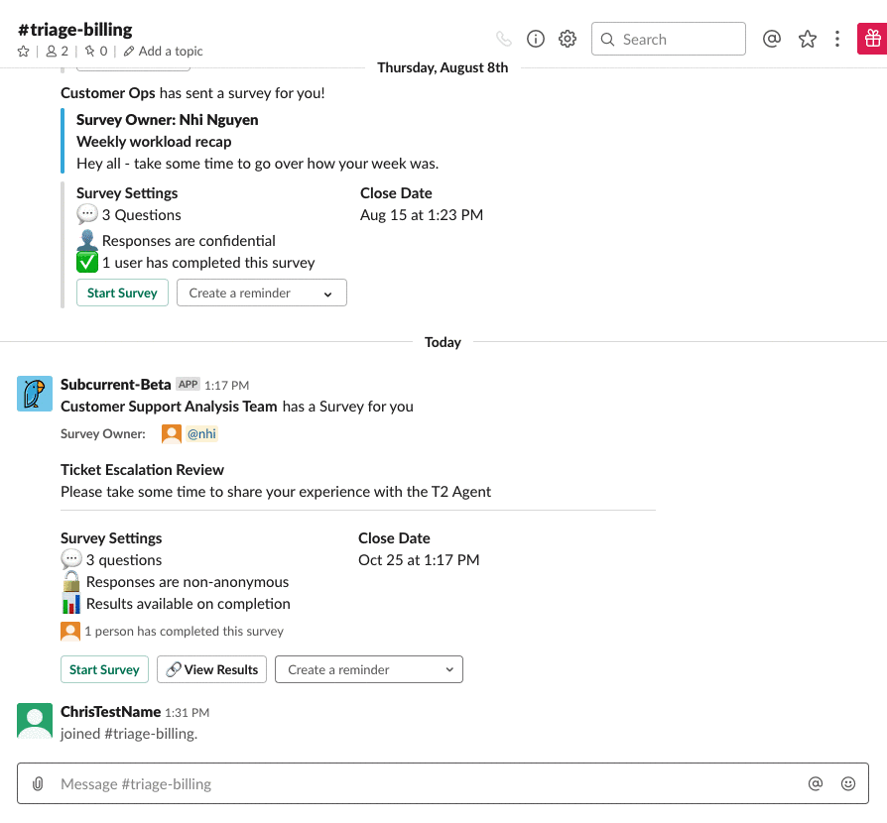Start a call with the phone icon
This screenshot has height=823, width=887.
pos(504,40)
